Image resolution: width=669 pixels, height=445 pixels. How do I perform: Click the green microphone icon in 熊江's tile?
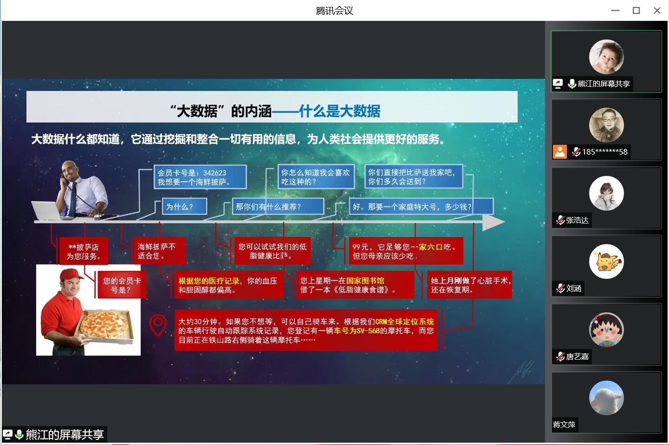pos(572,84)
